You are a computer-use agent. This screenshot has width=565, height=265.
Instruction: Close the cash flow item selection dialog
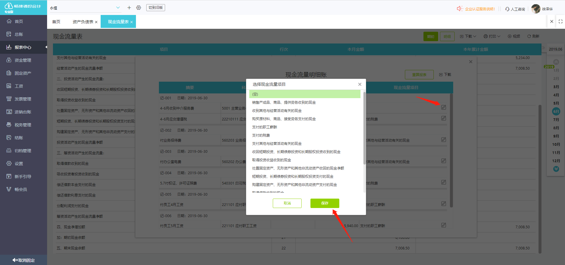pos(360,84)
